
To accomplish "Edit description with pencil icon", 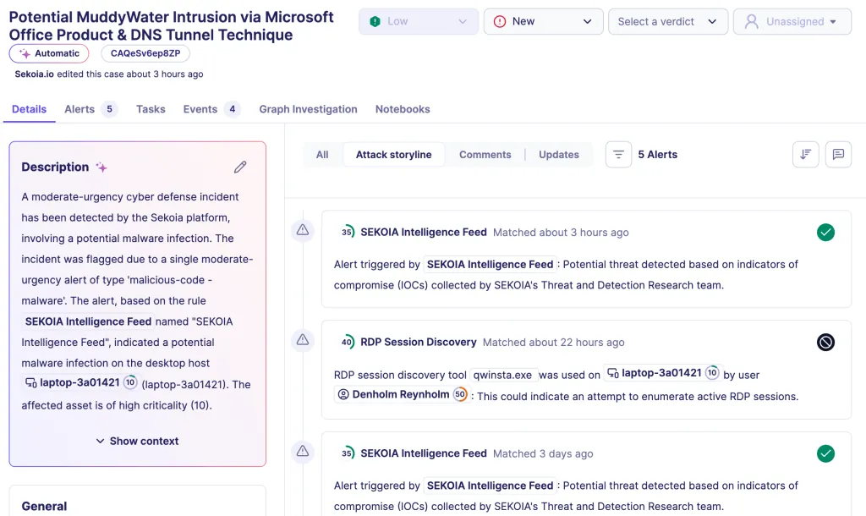I will pyautogui.click(x=240, y=167).
